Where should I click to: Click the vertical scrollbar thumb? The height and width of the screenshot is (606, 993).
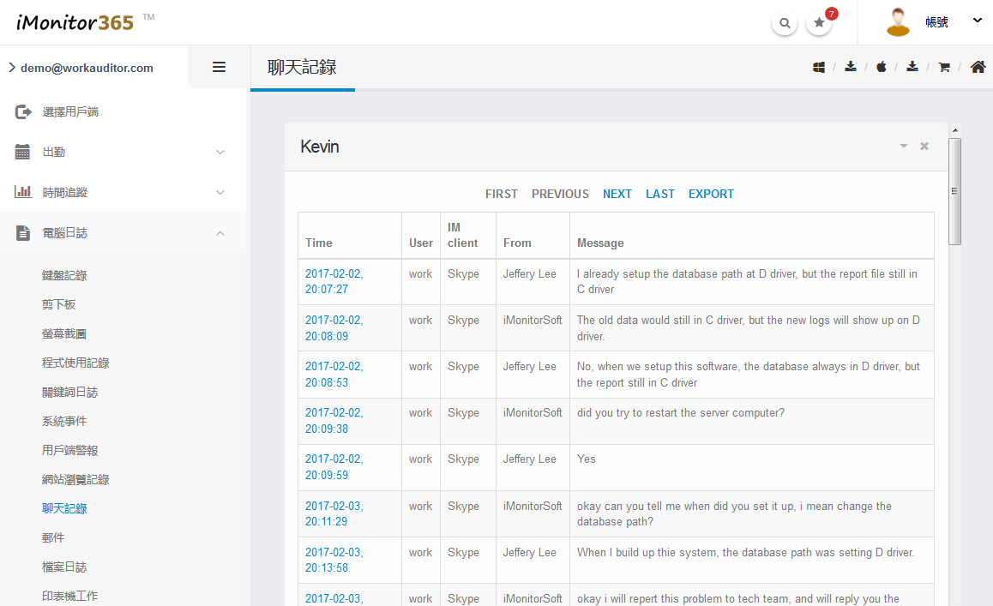pos(955,191)
